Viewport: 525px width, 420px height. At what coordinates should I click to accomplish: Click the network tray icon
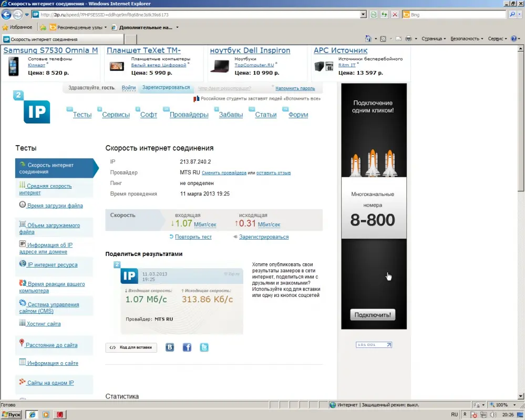[483, 415]
